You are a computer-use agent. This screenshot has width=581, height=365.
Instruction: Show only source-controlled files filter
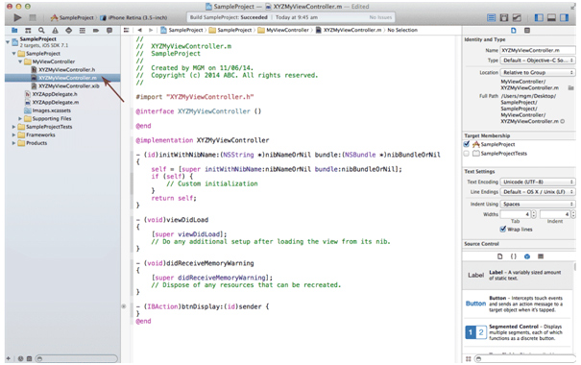click(29, 358)
